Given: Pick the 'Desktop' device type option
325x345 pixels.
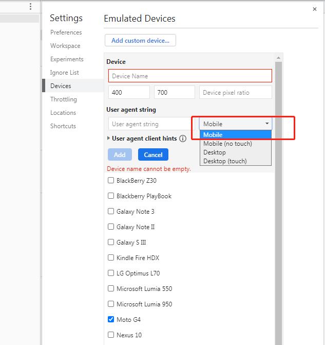Looking at the screenshot, I should click(x=215, y=152).
